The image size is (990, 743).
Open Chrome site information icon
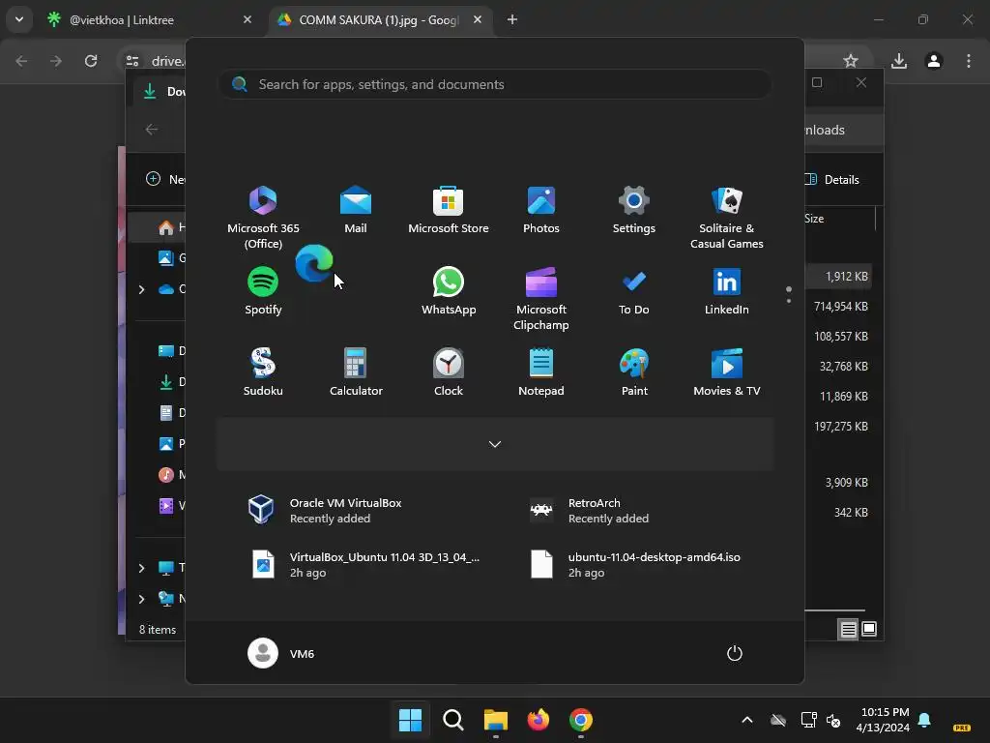[x=132, y=61]
